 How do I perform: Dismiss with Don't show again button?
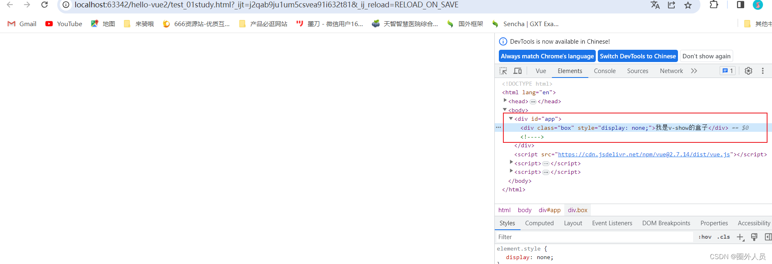tap(707, 56)
